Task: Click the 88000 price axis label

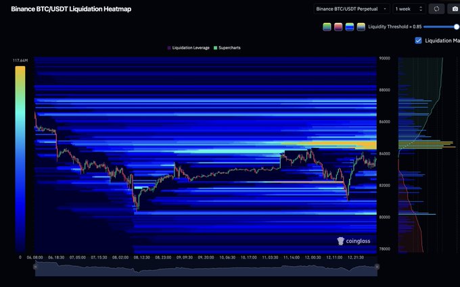Action: (x=384, y=90)
